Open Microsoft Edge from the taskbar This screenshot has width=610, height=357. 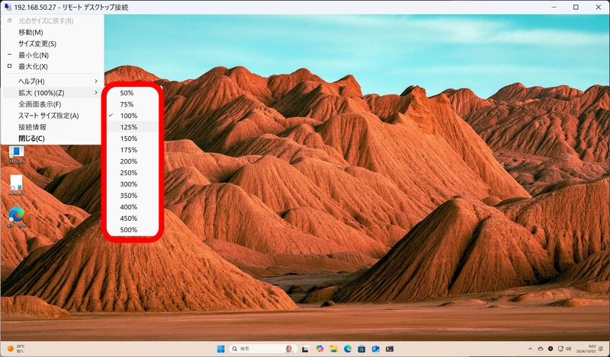(x=348, y=349)
